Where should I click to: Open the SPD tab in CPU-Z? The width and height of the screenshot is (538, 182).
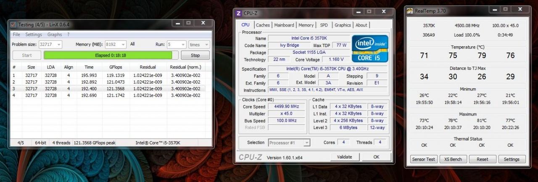[324, 25]
